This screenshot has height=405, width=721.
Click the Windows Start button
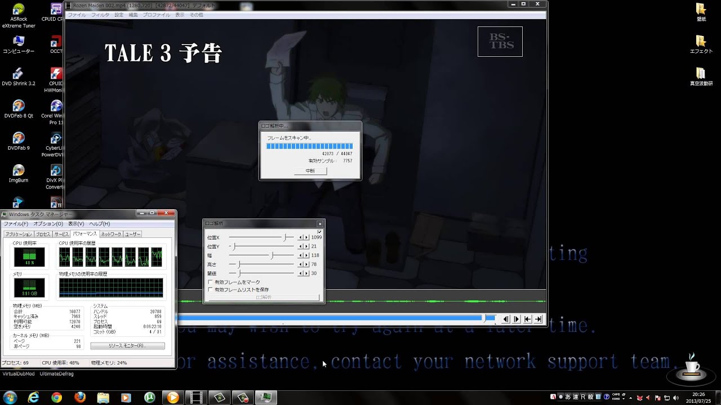pos(10,398)
